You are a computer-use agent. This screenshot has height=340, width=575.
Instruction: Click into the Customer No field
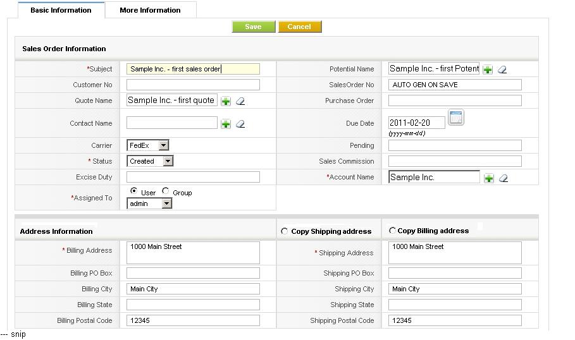(194, 85)
